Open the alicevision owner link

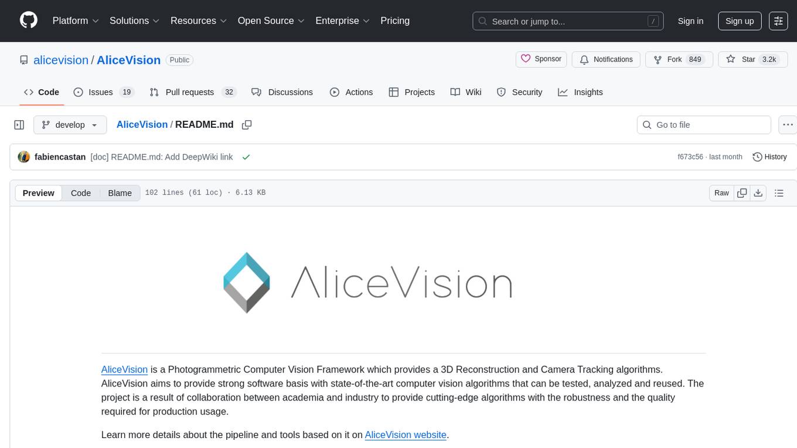coord(61,60)
